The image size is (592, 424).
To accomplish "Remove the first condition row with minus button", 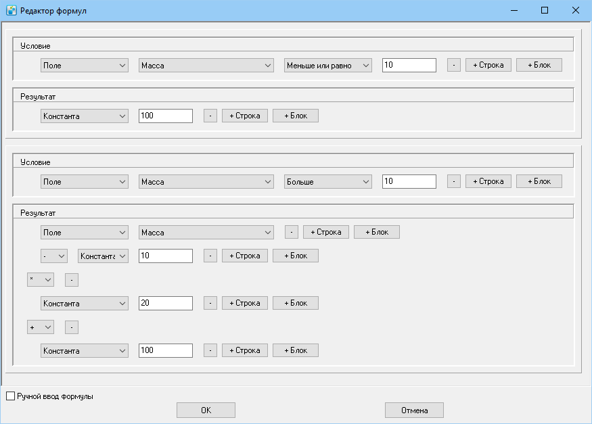I will pyautogui.click(x=454, y=65).
